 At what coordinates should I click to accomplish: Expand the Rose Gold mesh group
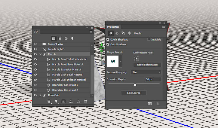click(x=40, y=95)
